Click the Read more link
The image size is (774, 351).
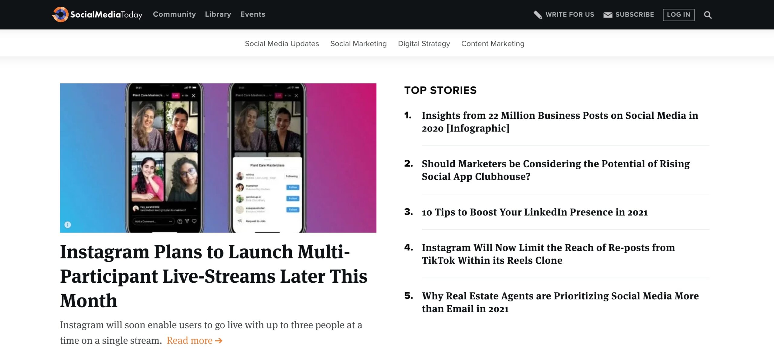[x=190, y=340]
